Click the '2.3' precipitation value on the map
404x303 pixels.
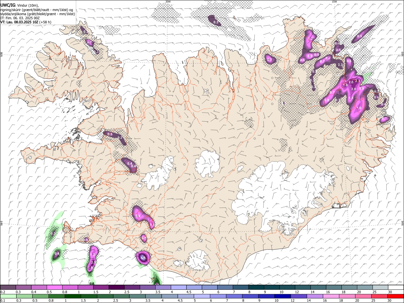point(358,81)
